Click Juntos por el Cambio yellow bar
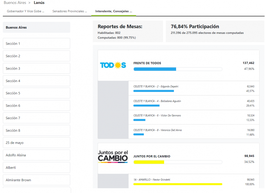This screenshot has height=193, width=265. [178, 162]
